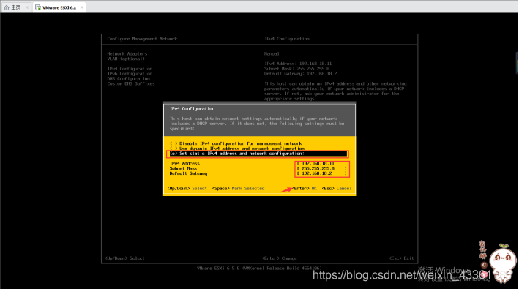Click the home icon in the tab bar
Screen dimensions: 519x289
[x=7, y=7]
